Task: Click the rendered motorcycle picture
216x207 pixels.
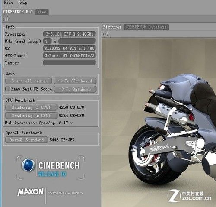Action: click(x=159, y=123)
